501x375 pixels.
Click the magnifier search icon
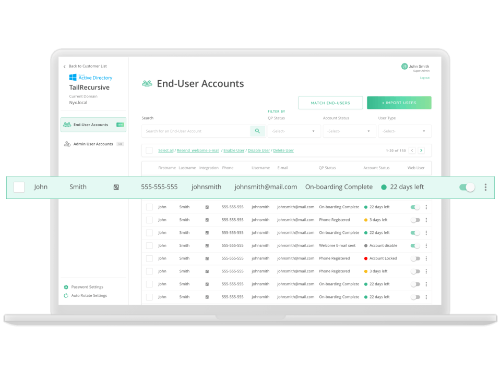coord(257,131)
